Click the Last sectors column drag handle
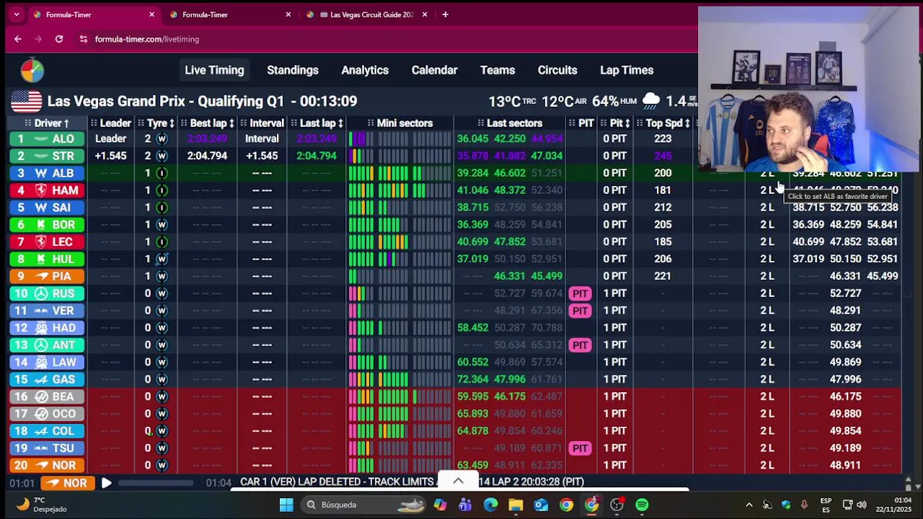Image resolution: width=923 pixels, height=519 pixels. (481, 123)
